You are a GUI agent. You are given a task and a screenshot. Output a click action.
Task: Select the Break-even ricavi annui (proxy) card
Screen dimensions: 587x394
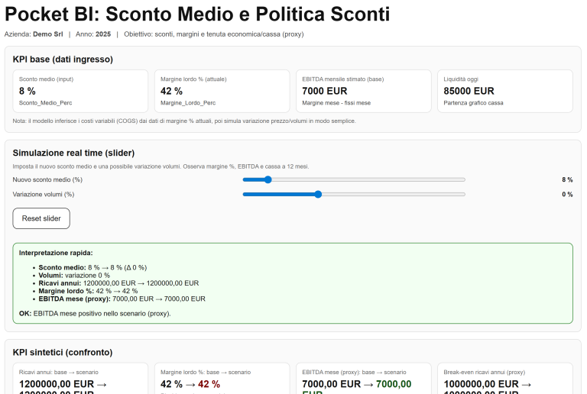coord(504,378)
